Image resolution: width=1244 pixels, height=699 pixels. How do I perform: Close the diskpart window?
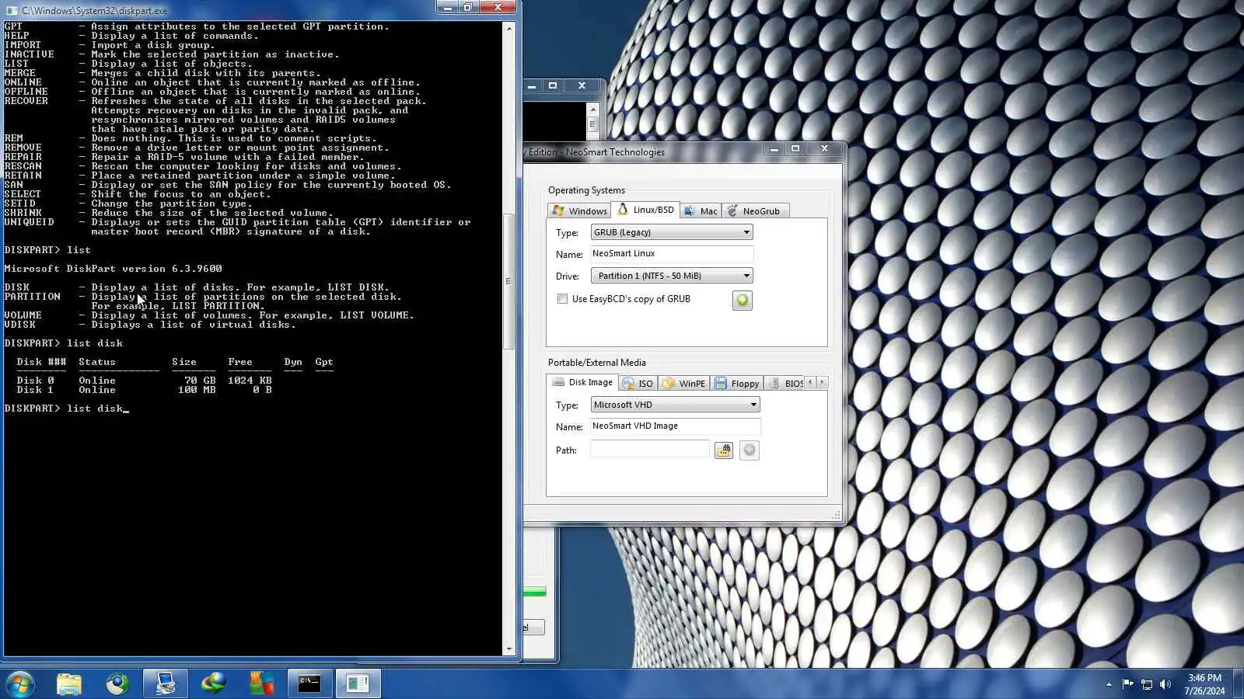(498, 8)
